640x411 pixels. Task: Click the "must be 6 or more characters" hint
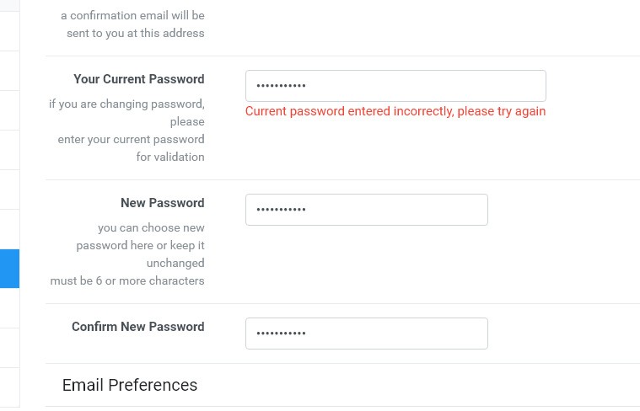[127, 280]
